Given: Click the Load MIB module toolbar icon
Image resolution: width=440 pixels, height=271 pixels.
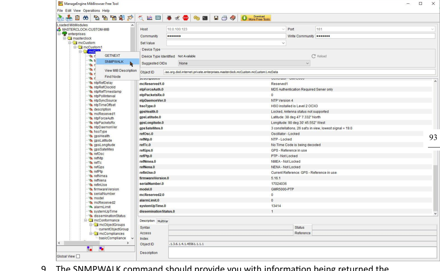Looking at the screenshot, I should (x=60, y=18).
